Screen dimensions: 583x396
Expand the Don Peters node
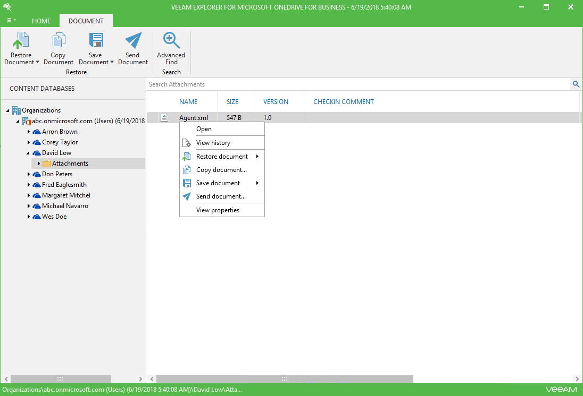tap(29, 174)
